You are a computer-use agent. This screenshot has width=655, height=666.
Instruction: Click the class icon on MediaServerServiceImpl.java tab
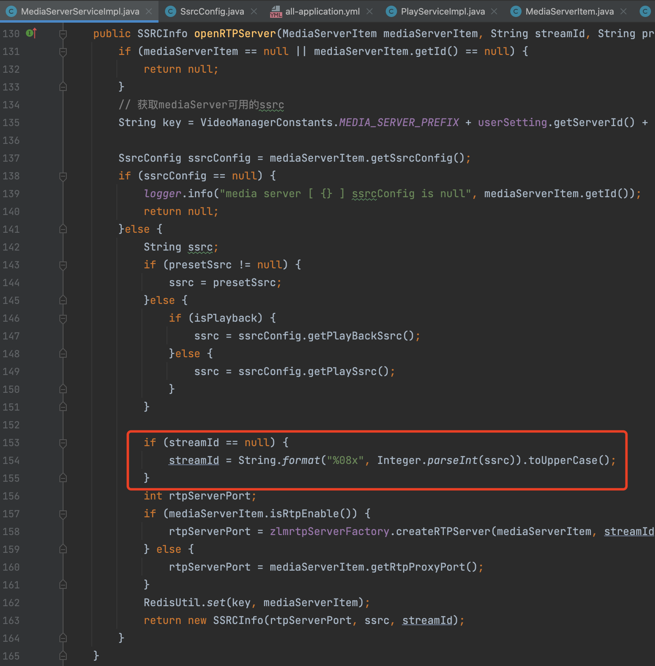[x=11, y=11]
